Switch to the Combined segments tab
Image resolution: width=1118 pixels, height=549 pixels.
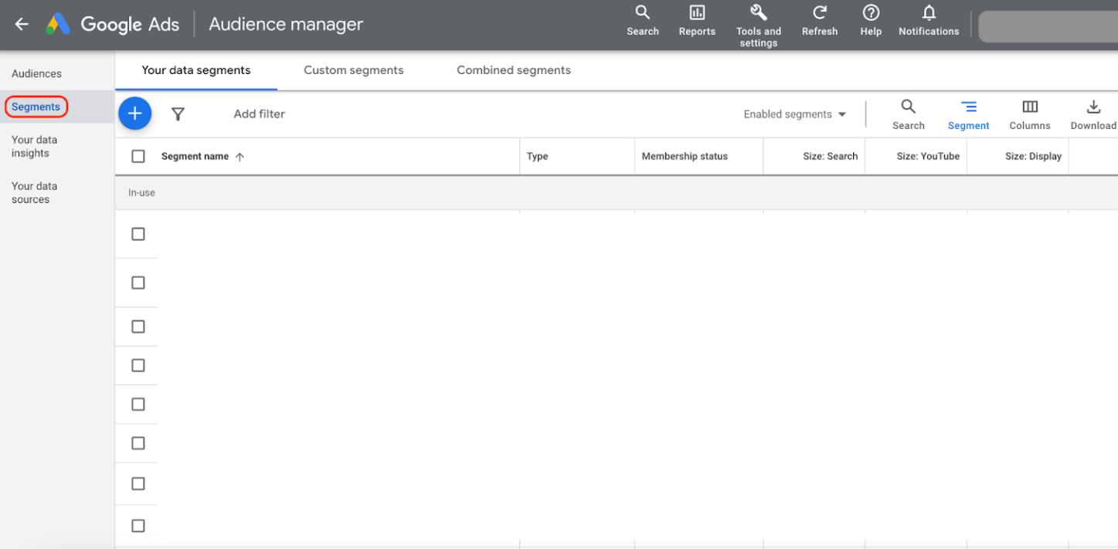[x=513, y=70]
